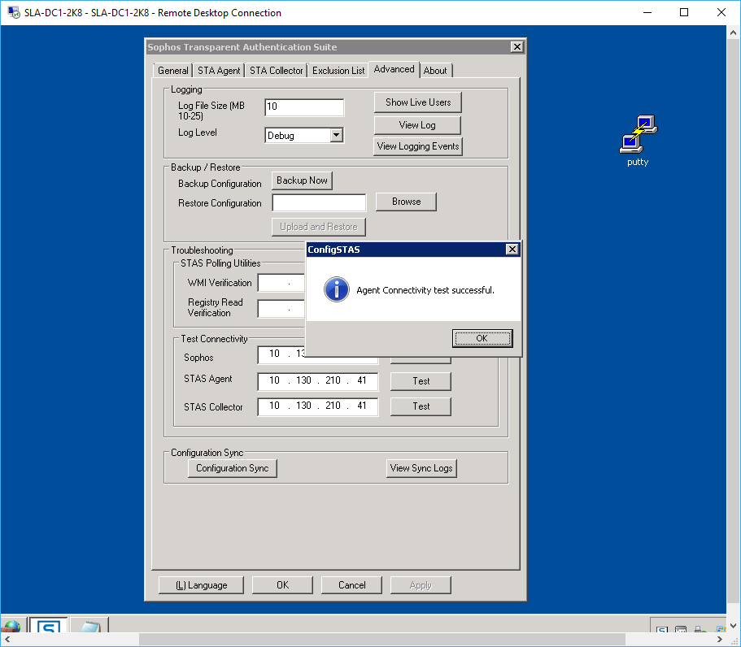Open the Log Level dropdown showing Debug

point(336,135)
